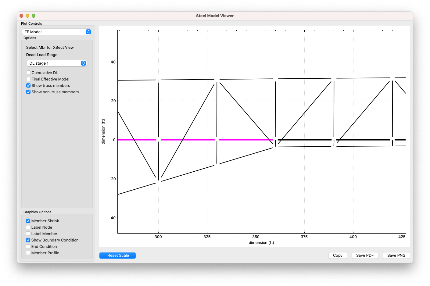
Task: Click the Dead Load Stage stepper arrows
Action: (x=83, y=63)
